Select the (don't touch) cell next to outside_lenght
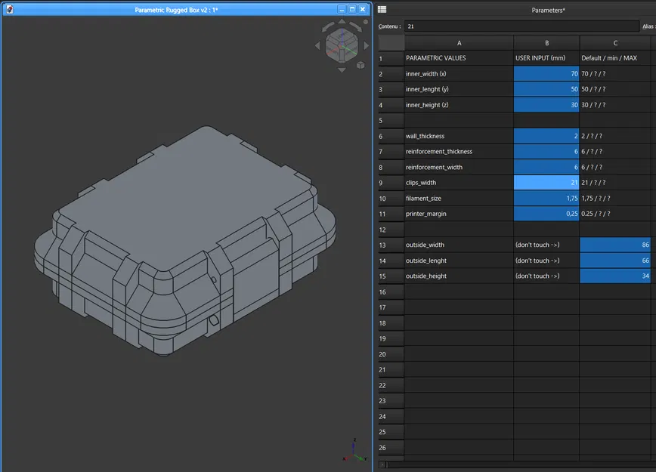Image resolution: width=656 pixels, height=472 pixels. pyautogui.click(x=546, y=260)
